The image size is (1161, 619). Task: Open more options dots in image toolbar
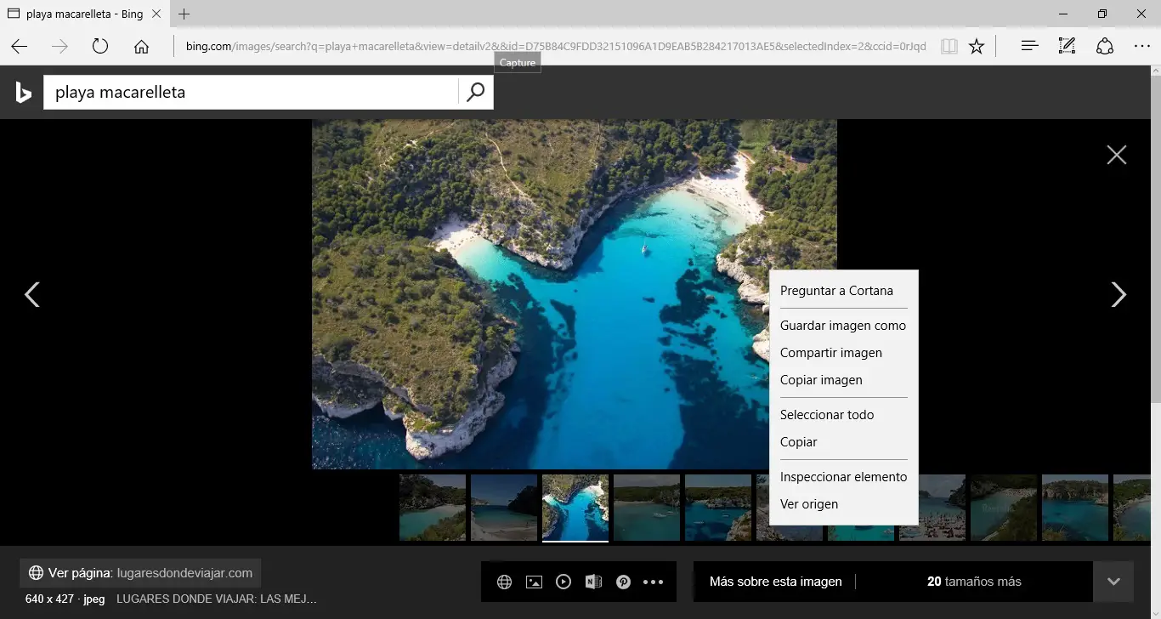point(653,582)
